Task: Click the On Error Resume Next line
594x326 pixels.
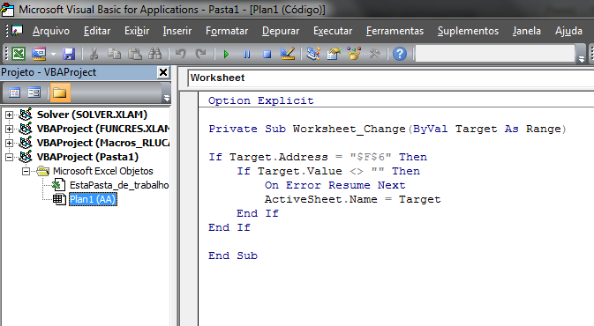Action: 335,185
